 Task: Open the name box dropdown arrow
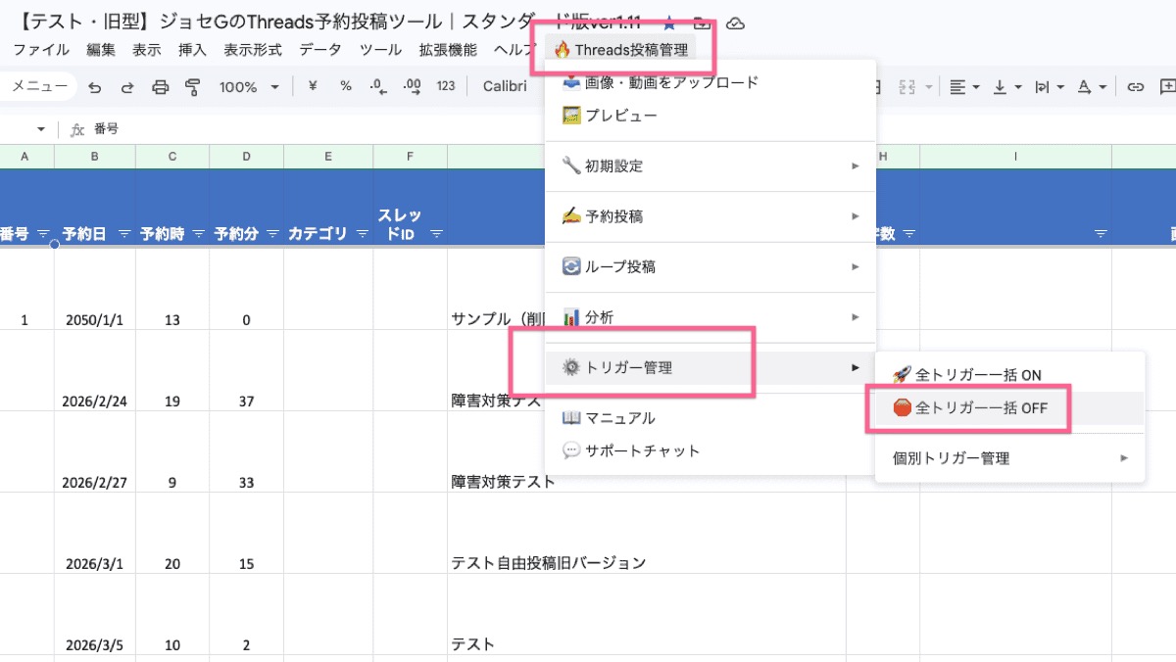41,129
